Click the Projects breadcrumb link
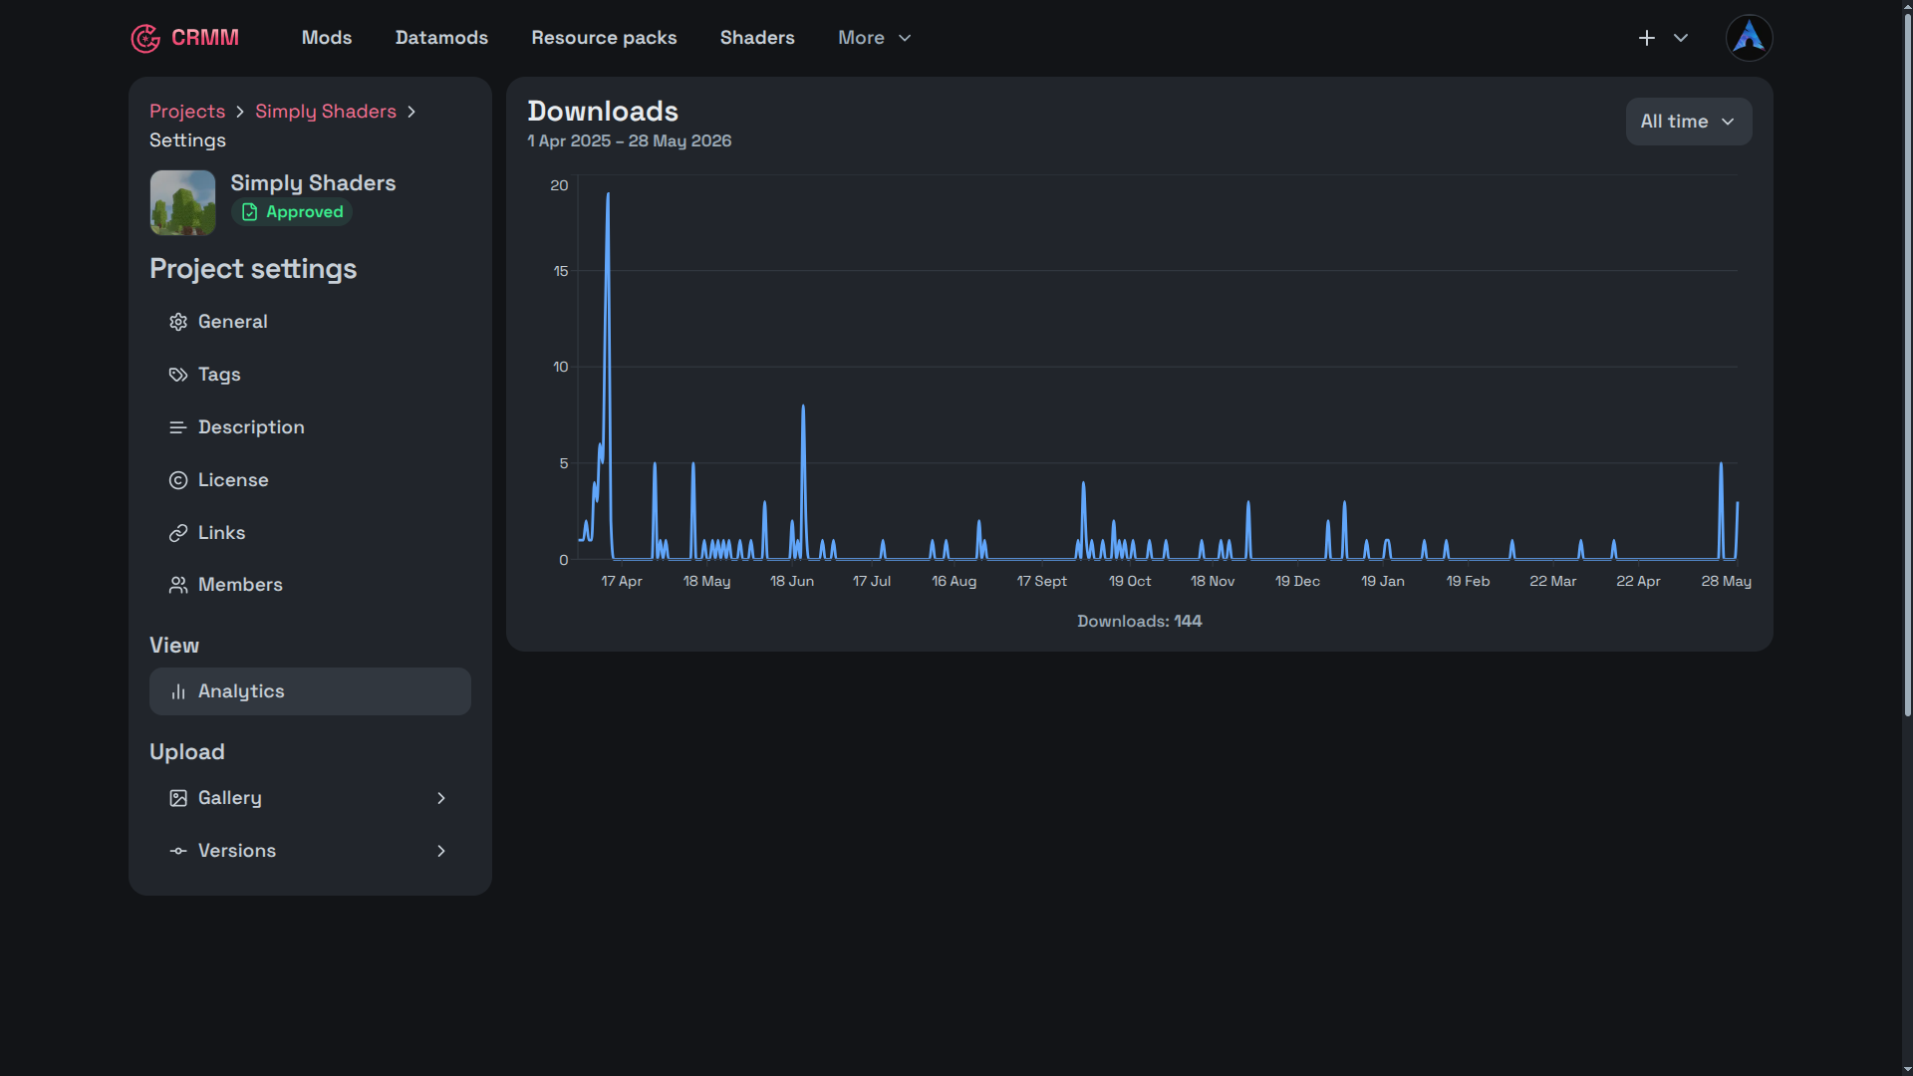This screenshot has width=1913, height=1076. (187, 112)
